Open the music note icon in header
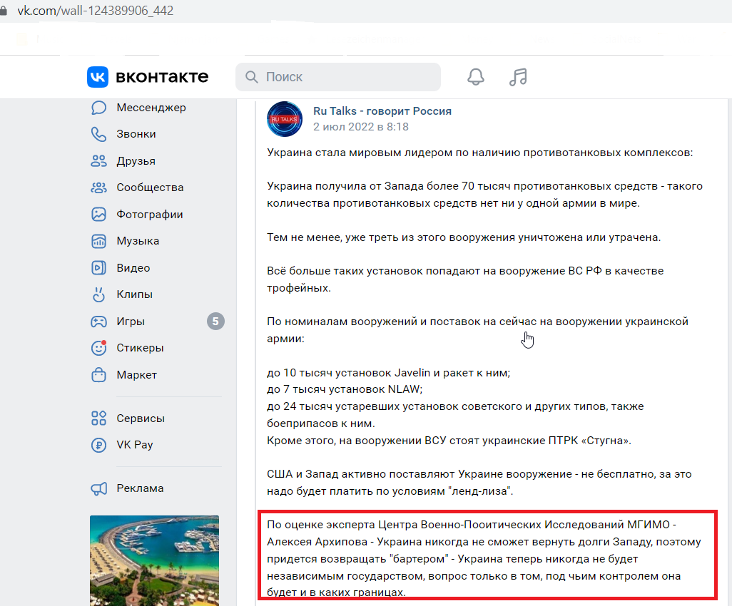 click(x=518, y=77)
